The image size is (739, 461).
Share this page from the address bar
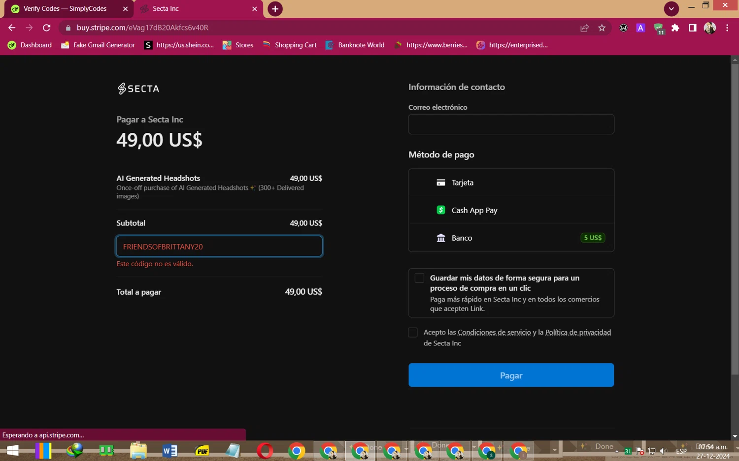point(584,28)
